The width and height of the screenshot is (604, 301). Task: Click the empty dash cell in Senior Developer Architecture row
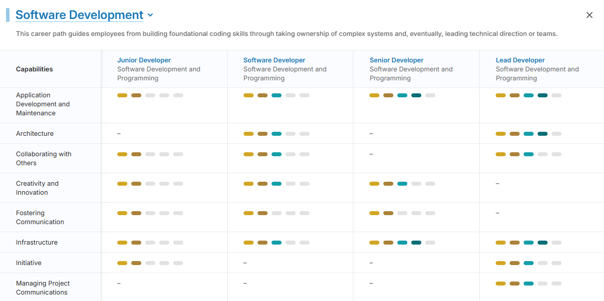[x=371, y=134]
